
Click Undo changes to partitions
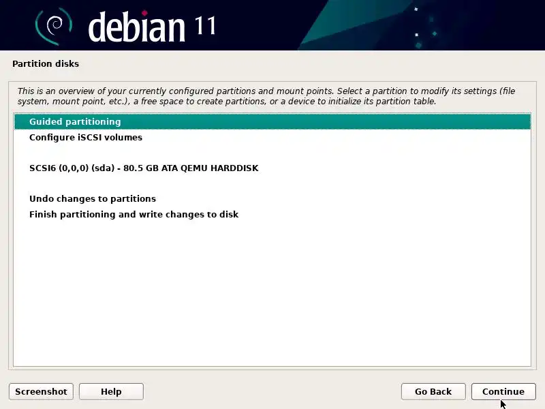pyautogui.click(x=272, y=198)
